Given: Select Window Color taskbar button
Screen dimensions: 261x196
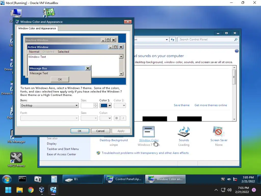Looking at the screenshot, I should (x=165, y=179).
